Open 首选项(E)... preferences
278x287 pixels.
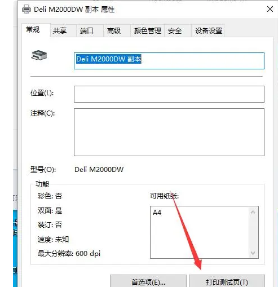coord(148,281)
